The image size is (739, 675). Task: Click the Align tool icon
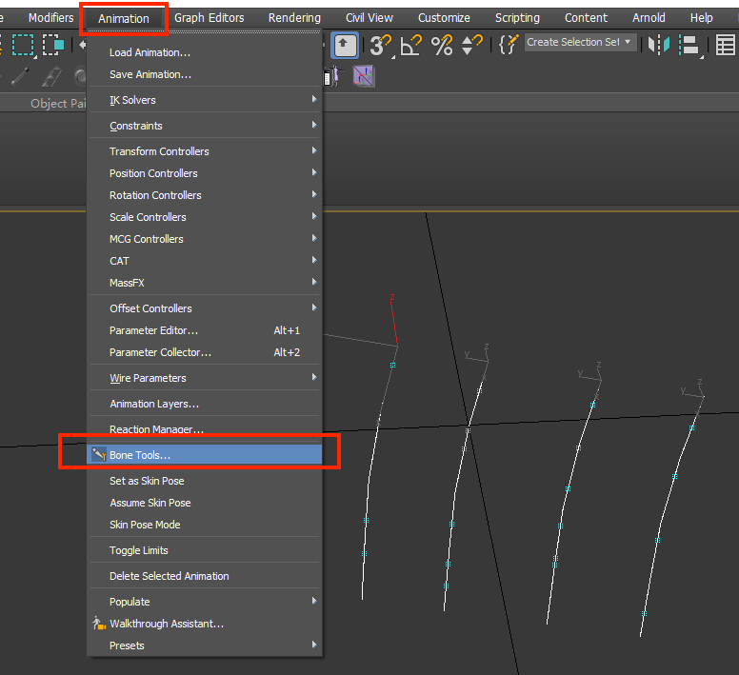click(x=689, y=45)
